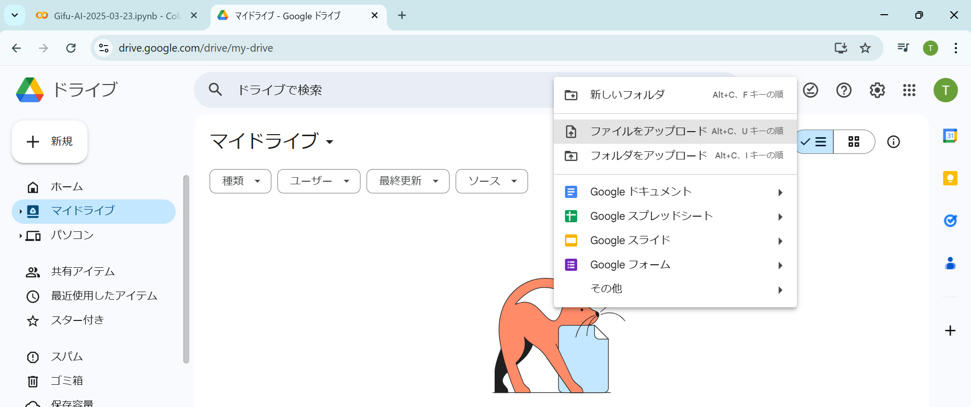
Task: Open the settings gear icon
Action: (877, 90)
